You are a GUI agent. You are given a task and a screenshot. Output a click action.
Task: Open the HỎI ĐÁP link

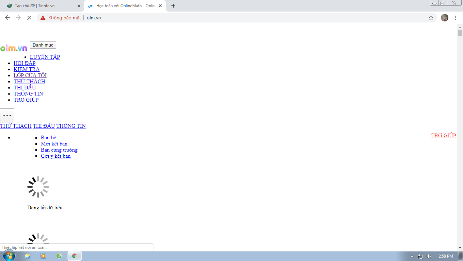coord(25,63)
